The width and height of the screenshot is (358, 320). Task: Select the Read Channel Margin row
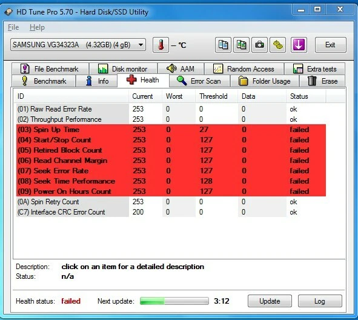click(x=171, y=161)
